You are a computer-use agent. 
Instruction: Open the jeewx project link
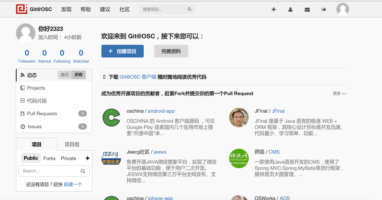click(x=160, y=152)
